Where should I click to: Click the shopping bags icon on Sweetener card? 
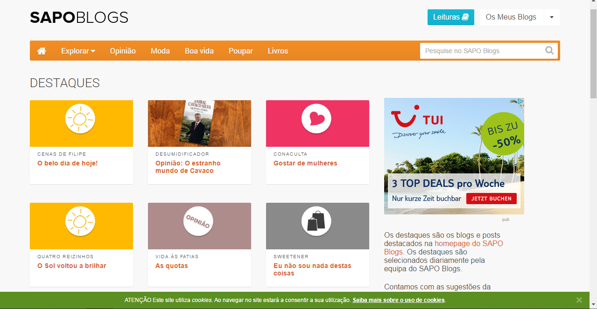[x=317, y=221]
